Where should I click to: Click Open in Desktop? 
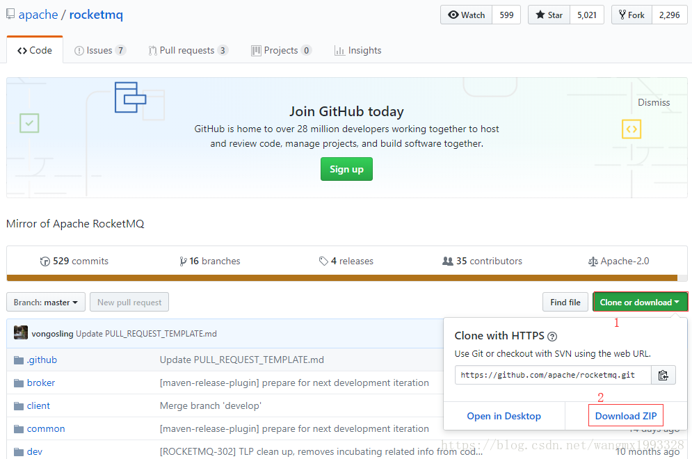pyautogui.click(x=504, y=416)
